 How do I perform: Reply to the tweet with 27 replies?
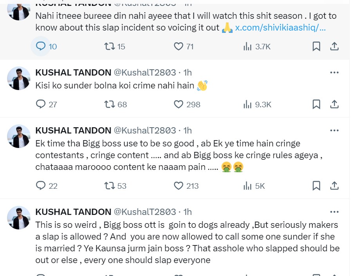tap(41, 104)
